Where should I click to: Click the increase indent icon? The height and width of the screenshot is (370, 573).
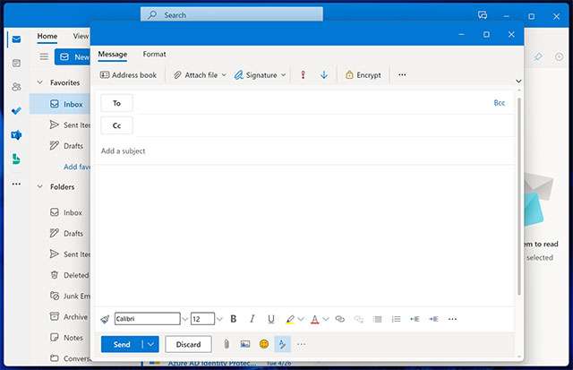point(433,319)
